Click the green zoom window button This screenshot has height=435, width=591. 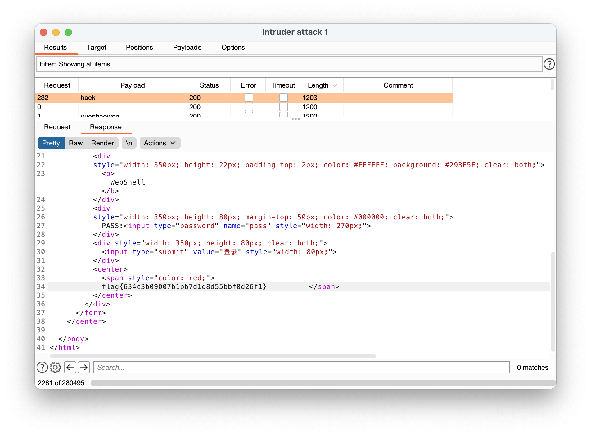click(68, 32)
